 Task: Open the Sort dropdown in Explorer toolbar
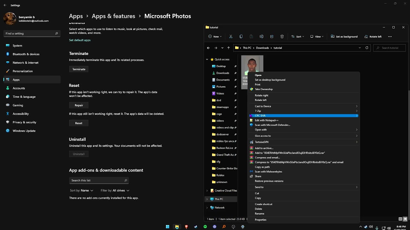(x=298, y=36)
